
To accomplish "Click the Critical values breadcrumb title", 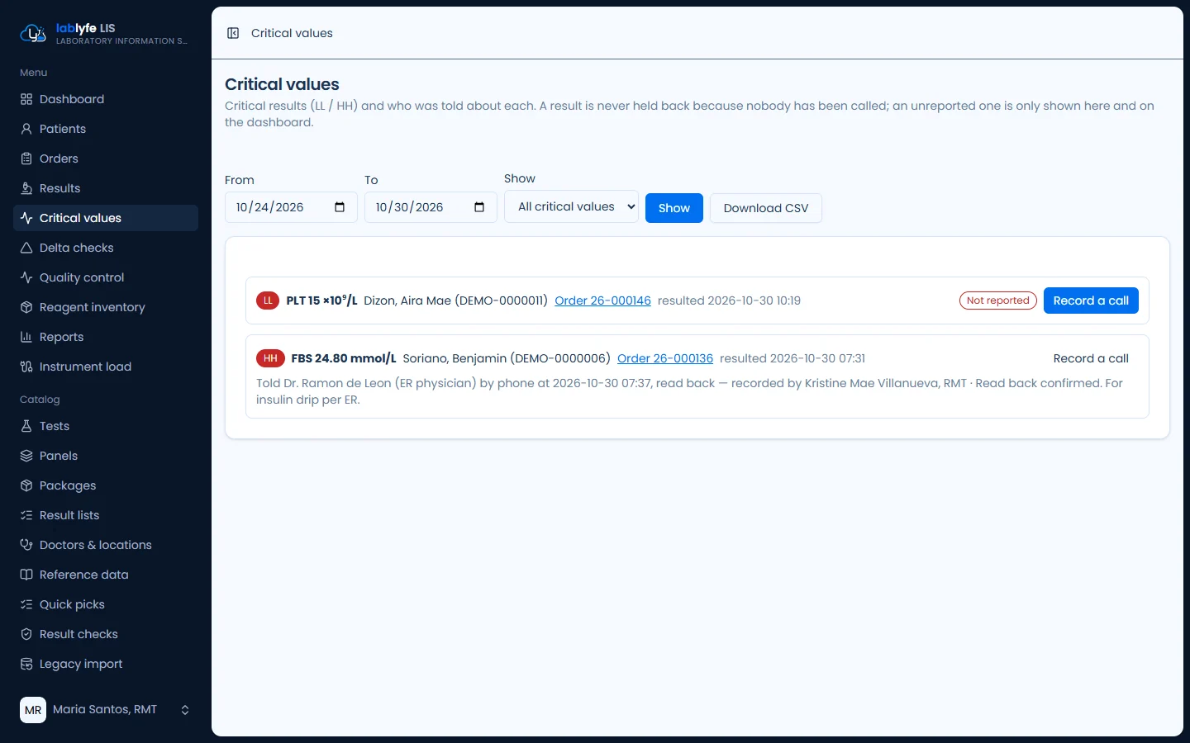I will point(292,33).
